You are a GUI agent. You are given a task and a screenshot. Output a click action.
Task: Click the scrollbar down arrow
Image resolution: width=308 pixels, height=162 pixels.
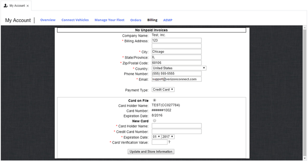(305, 158)
